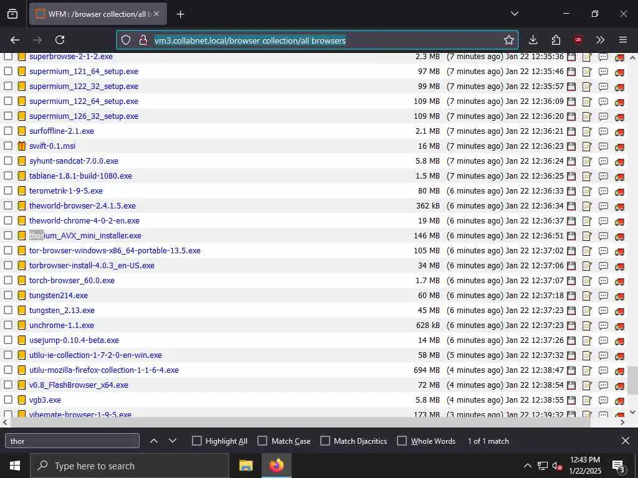Click notepad icon for torch-browser_60.0.exe
This screenshot has width=638, height=478.
[587, 281]
